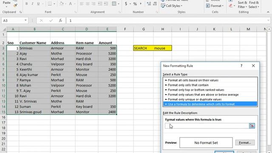Image resolution: width=272 pixels, height=153 pixels.
Task: Open Font group dialog launcher
Action: point(76,12)
